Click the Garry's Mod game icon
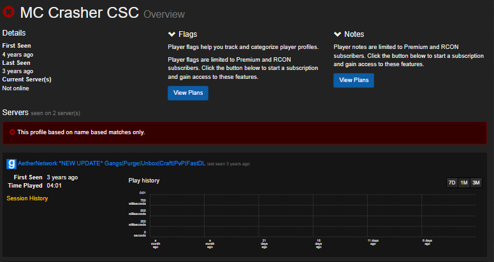This screenshot has height=262, width=494. click(11, 163)
